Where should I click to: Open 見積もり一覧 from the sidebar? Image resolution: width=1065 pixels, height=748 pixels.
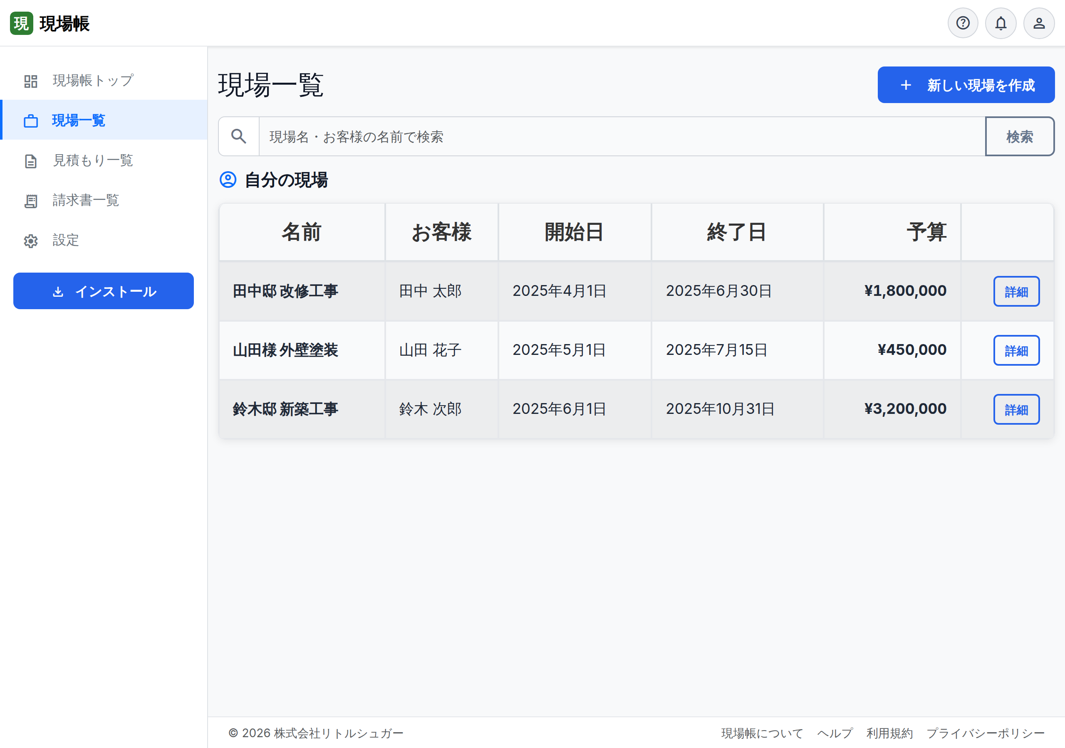click(x=104, y=160)
